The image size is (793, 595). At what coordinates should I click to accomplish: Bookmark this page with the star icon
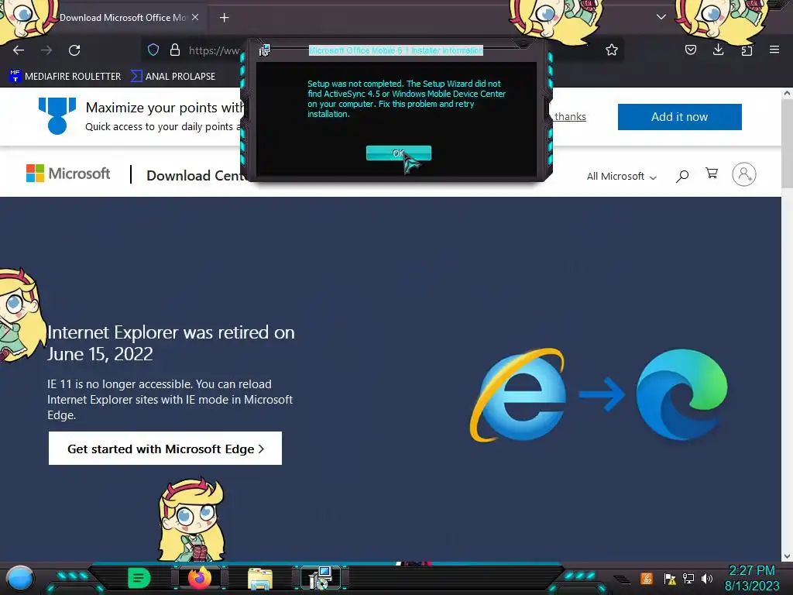click(612, 50)
